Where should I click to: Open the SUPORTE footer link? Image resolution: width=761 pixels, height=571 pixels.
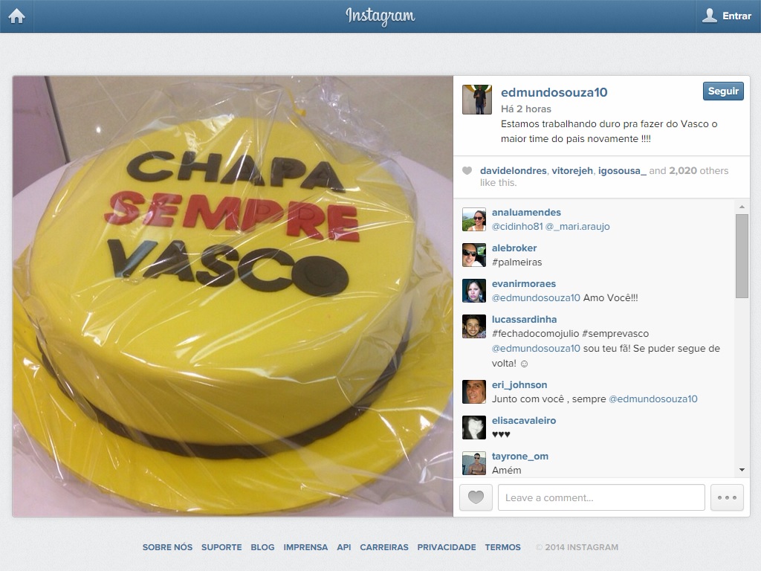pos(221,547)
